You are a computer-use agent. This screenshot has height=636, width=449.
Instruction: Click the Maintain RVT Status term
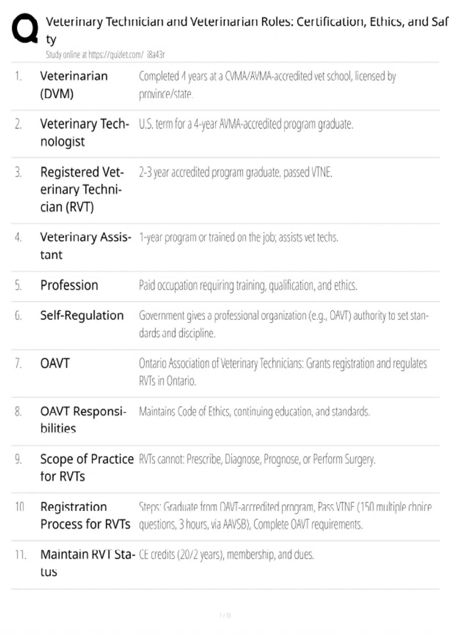point(88,563)
